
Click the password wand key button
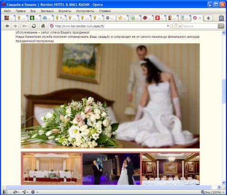click(25, 26)
